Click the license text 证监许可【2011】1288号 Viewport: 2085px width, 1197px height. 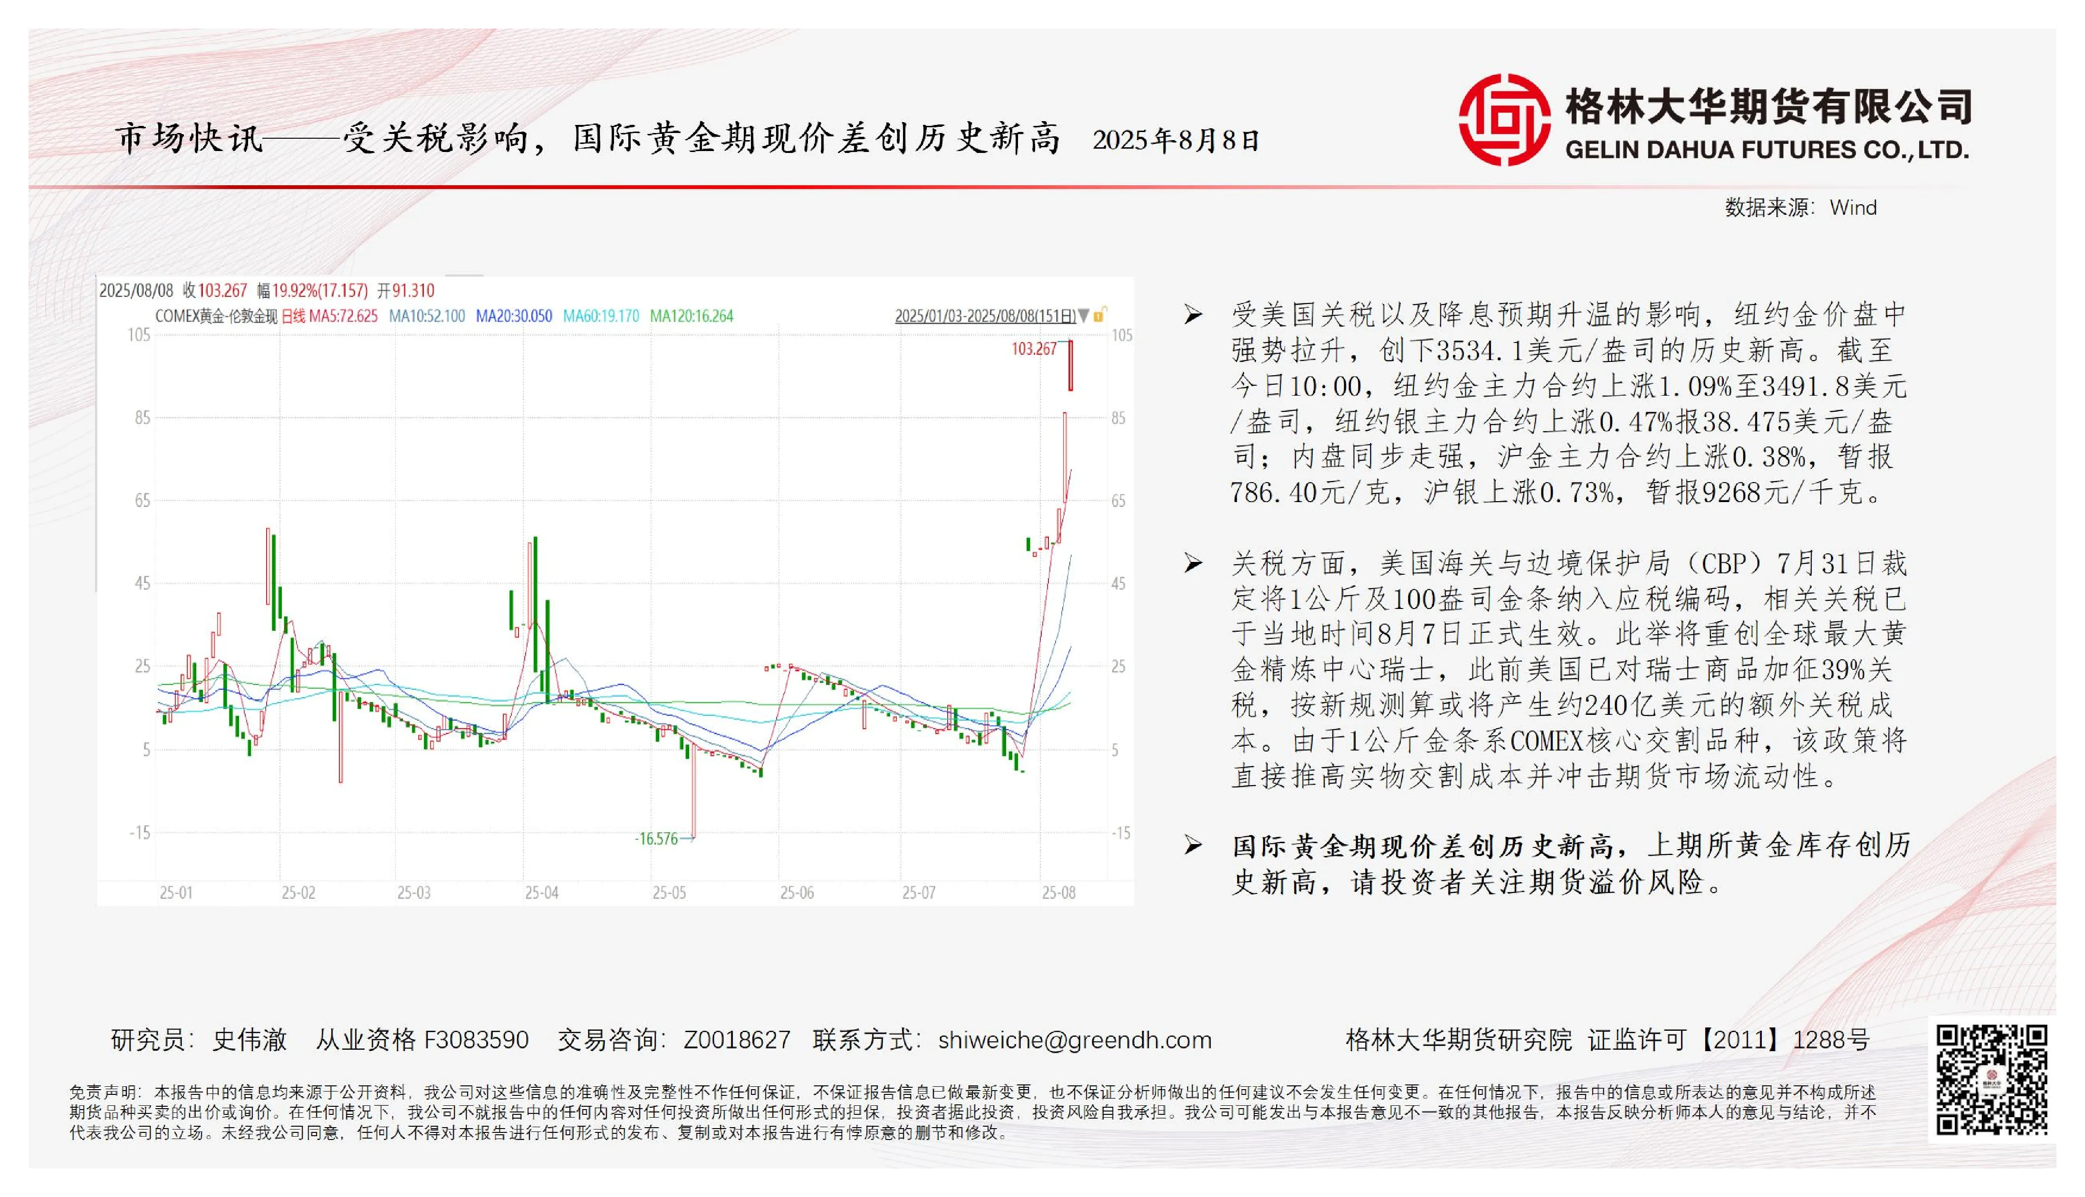(x=1728, y=1040)
